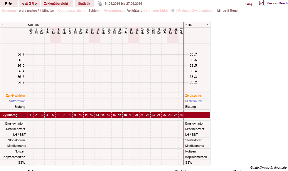The image size is (288, 171).
Task: Click the left 'Mittelschmerz' row label
Action: point(16,129)
